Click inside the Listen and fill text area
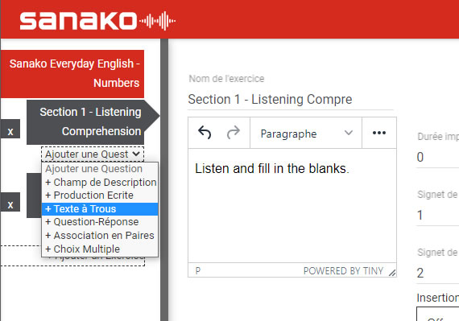 [292, 205]
